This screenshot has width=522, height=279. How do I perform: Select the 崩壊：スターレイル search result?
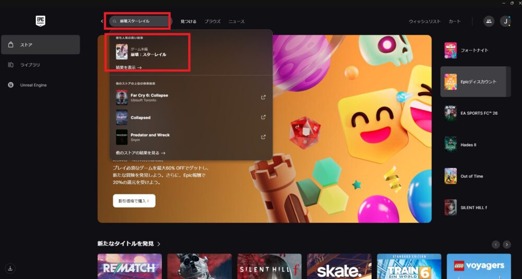point(148,54)
